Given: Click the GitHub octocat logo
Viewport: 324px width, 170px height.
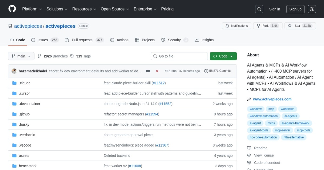Looking at the screenshot, I should tap(12, 8).
